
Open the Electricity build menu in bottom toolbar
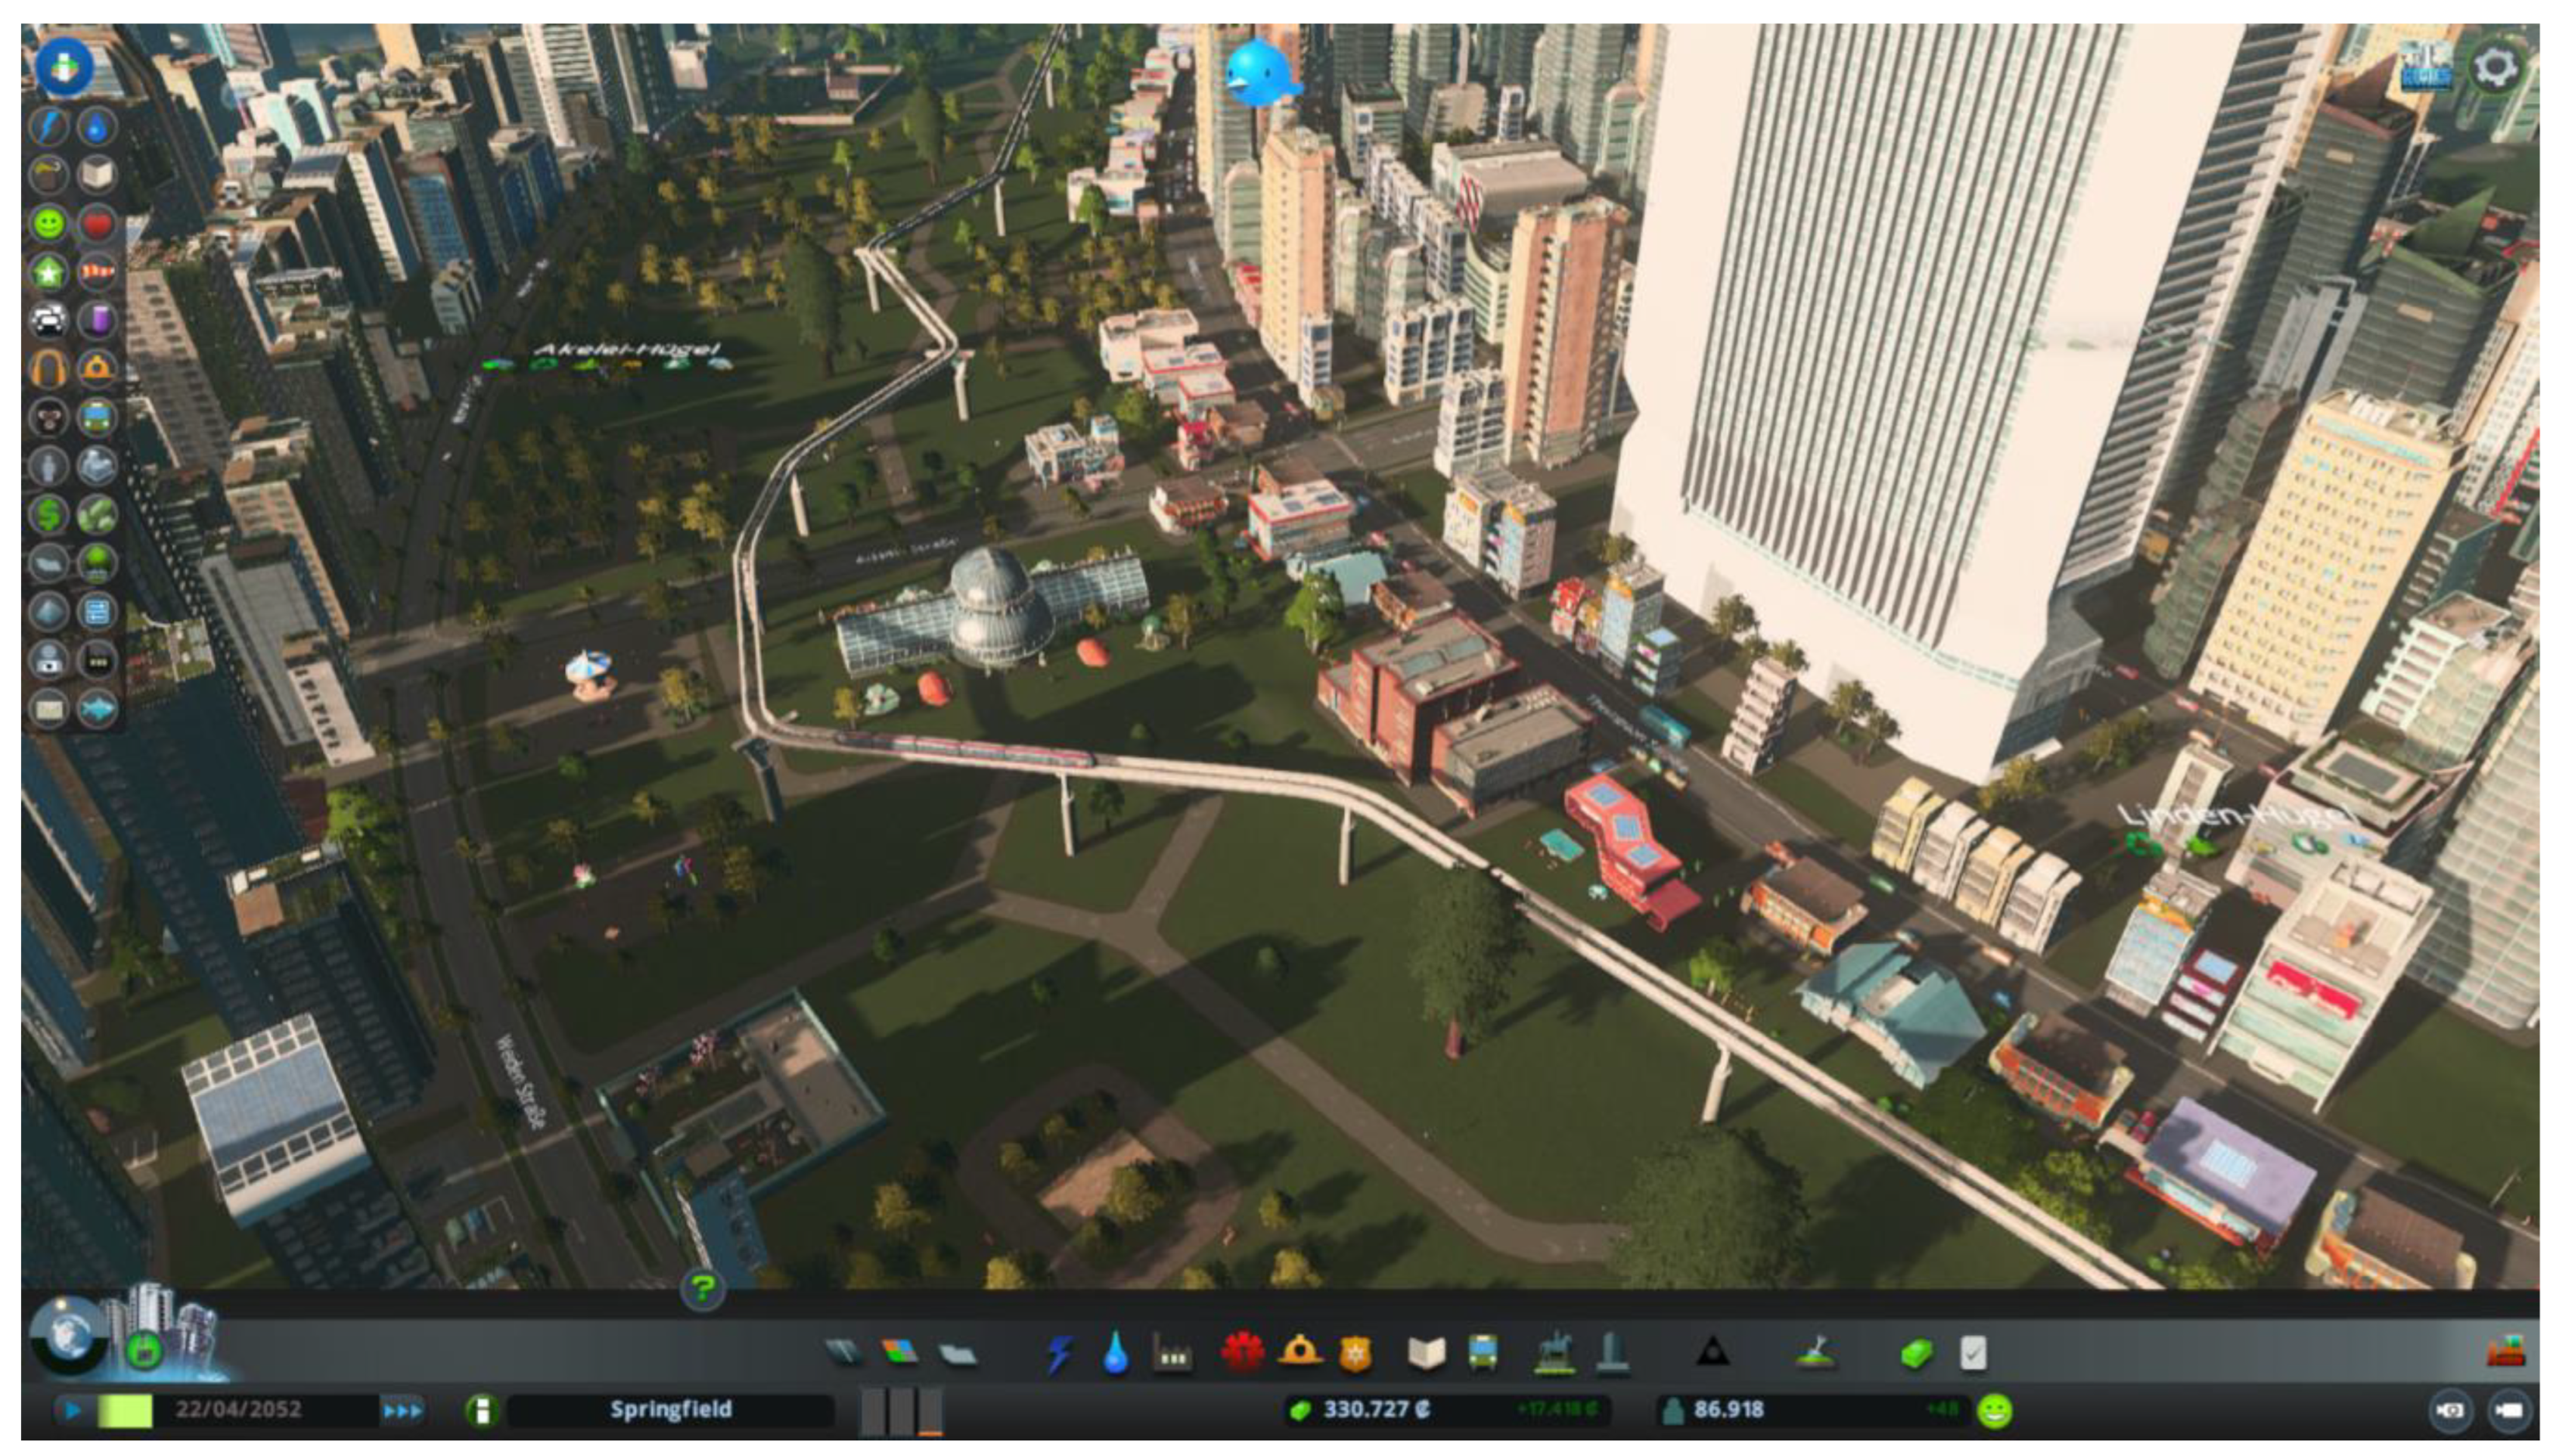(1060, 1354)
